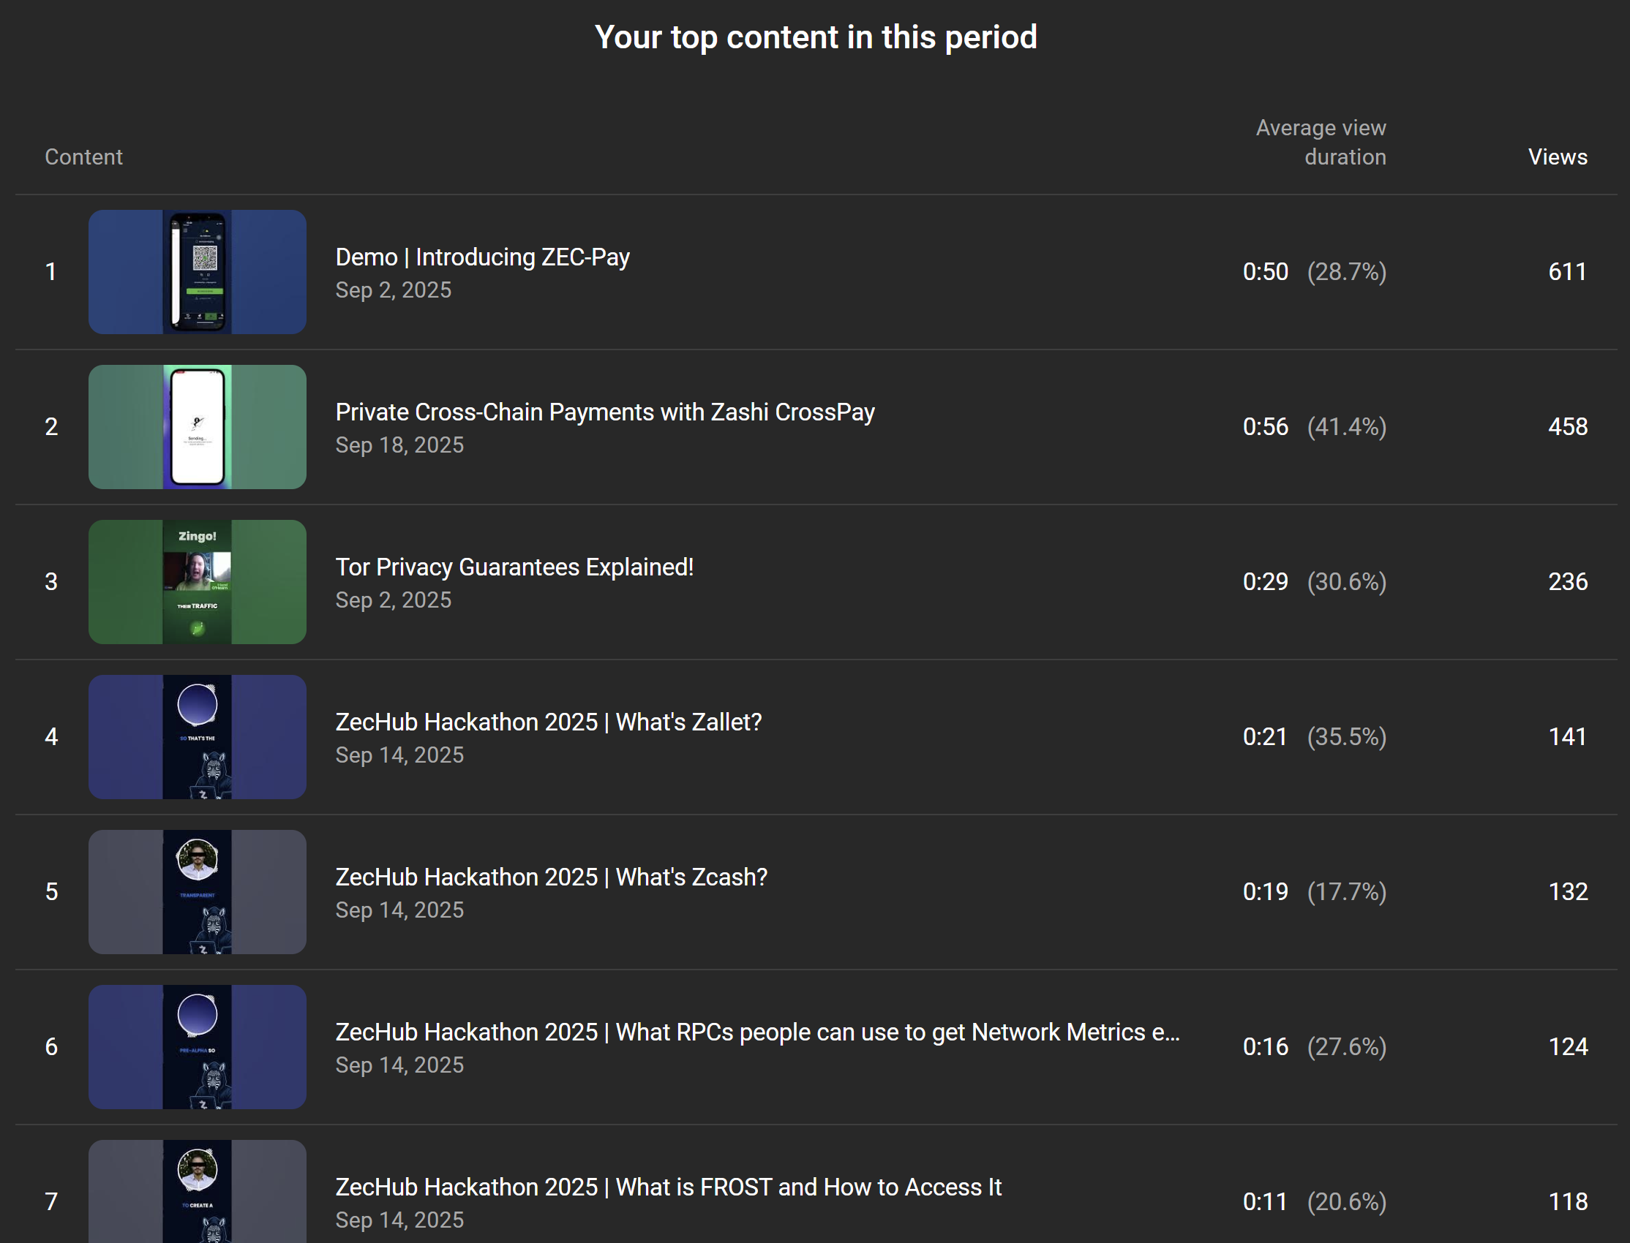Open 'Tor Privacy Guarantees Explained!' title
This screenshot has height=1243, width=1630.
[514, 567]
